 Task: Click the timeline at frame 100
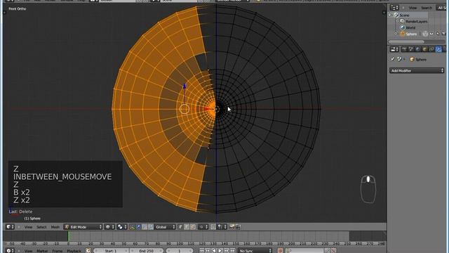(180, 237)
